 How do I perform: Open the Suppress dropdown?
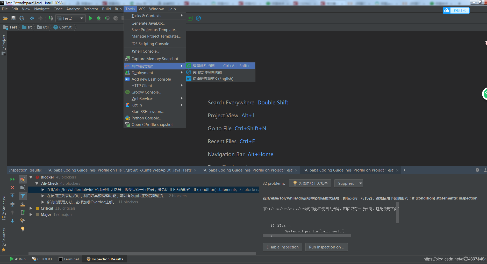pyautogui.click(x=349, y=183)
